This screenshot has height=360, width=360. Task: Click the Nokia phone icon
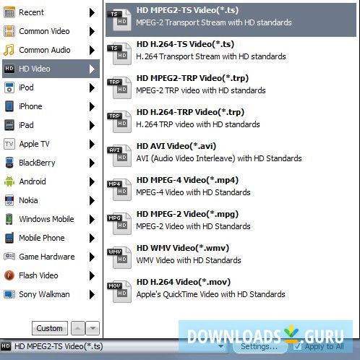[9, 200]
